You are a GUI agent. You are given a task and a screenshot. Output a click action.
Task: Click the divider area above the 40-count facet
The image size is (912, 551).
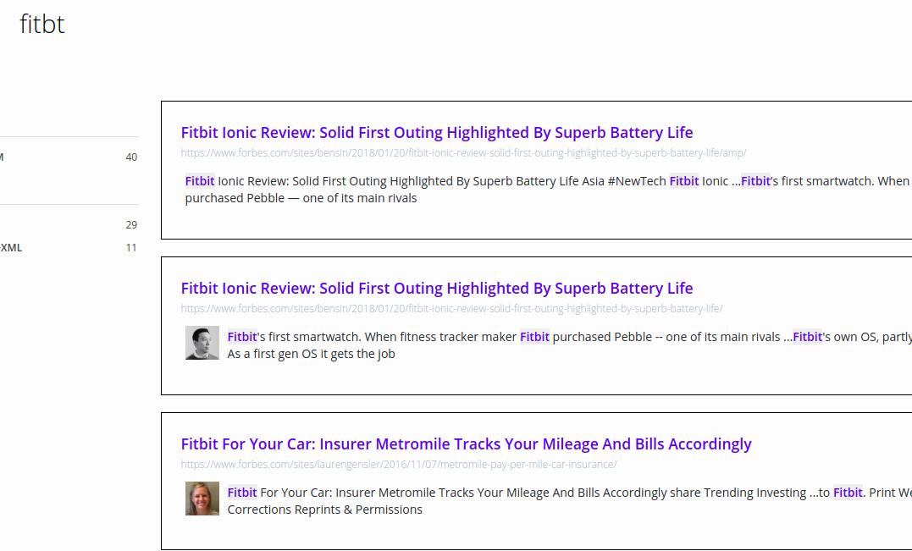point(68,136)
